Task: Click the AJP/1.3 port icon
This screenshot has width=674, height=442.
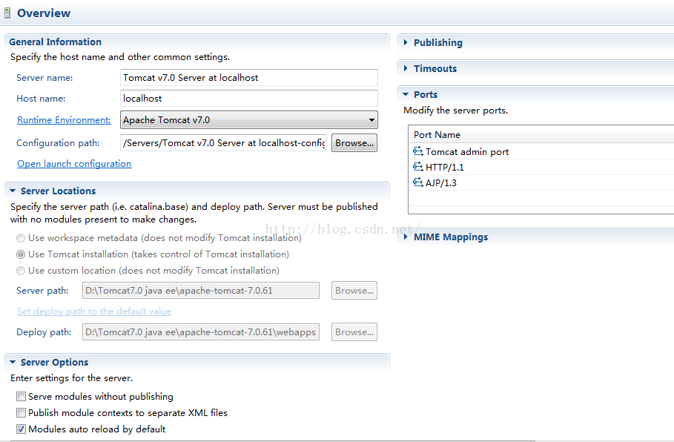Action: pos(417,182)
